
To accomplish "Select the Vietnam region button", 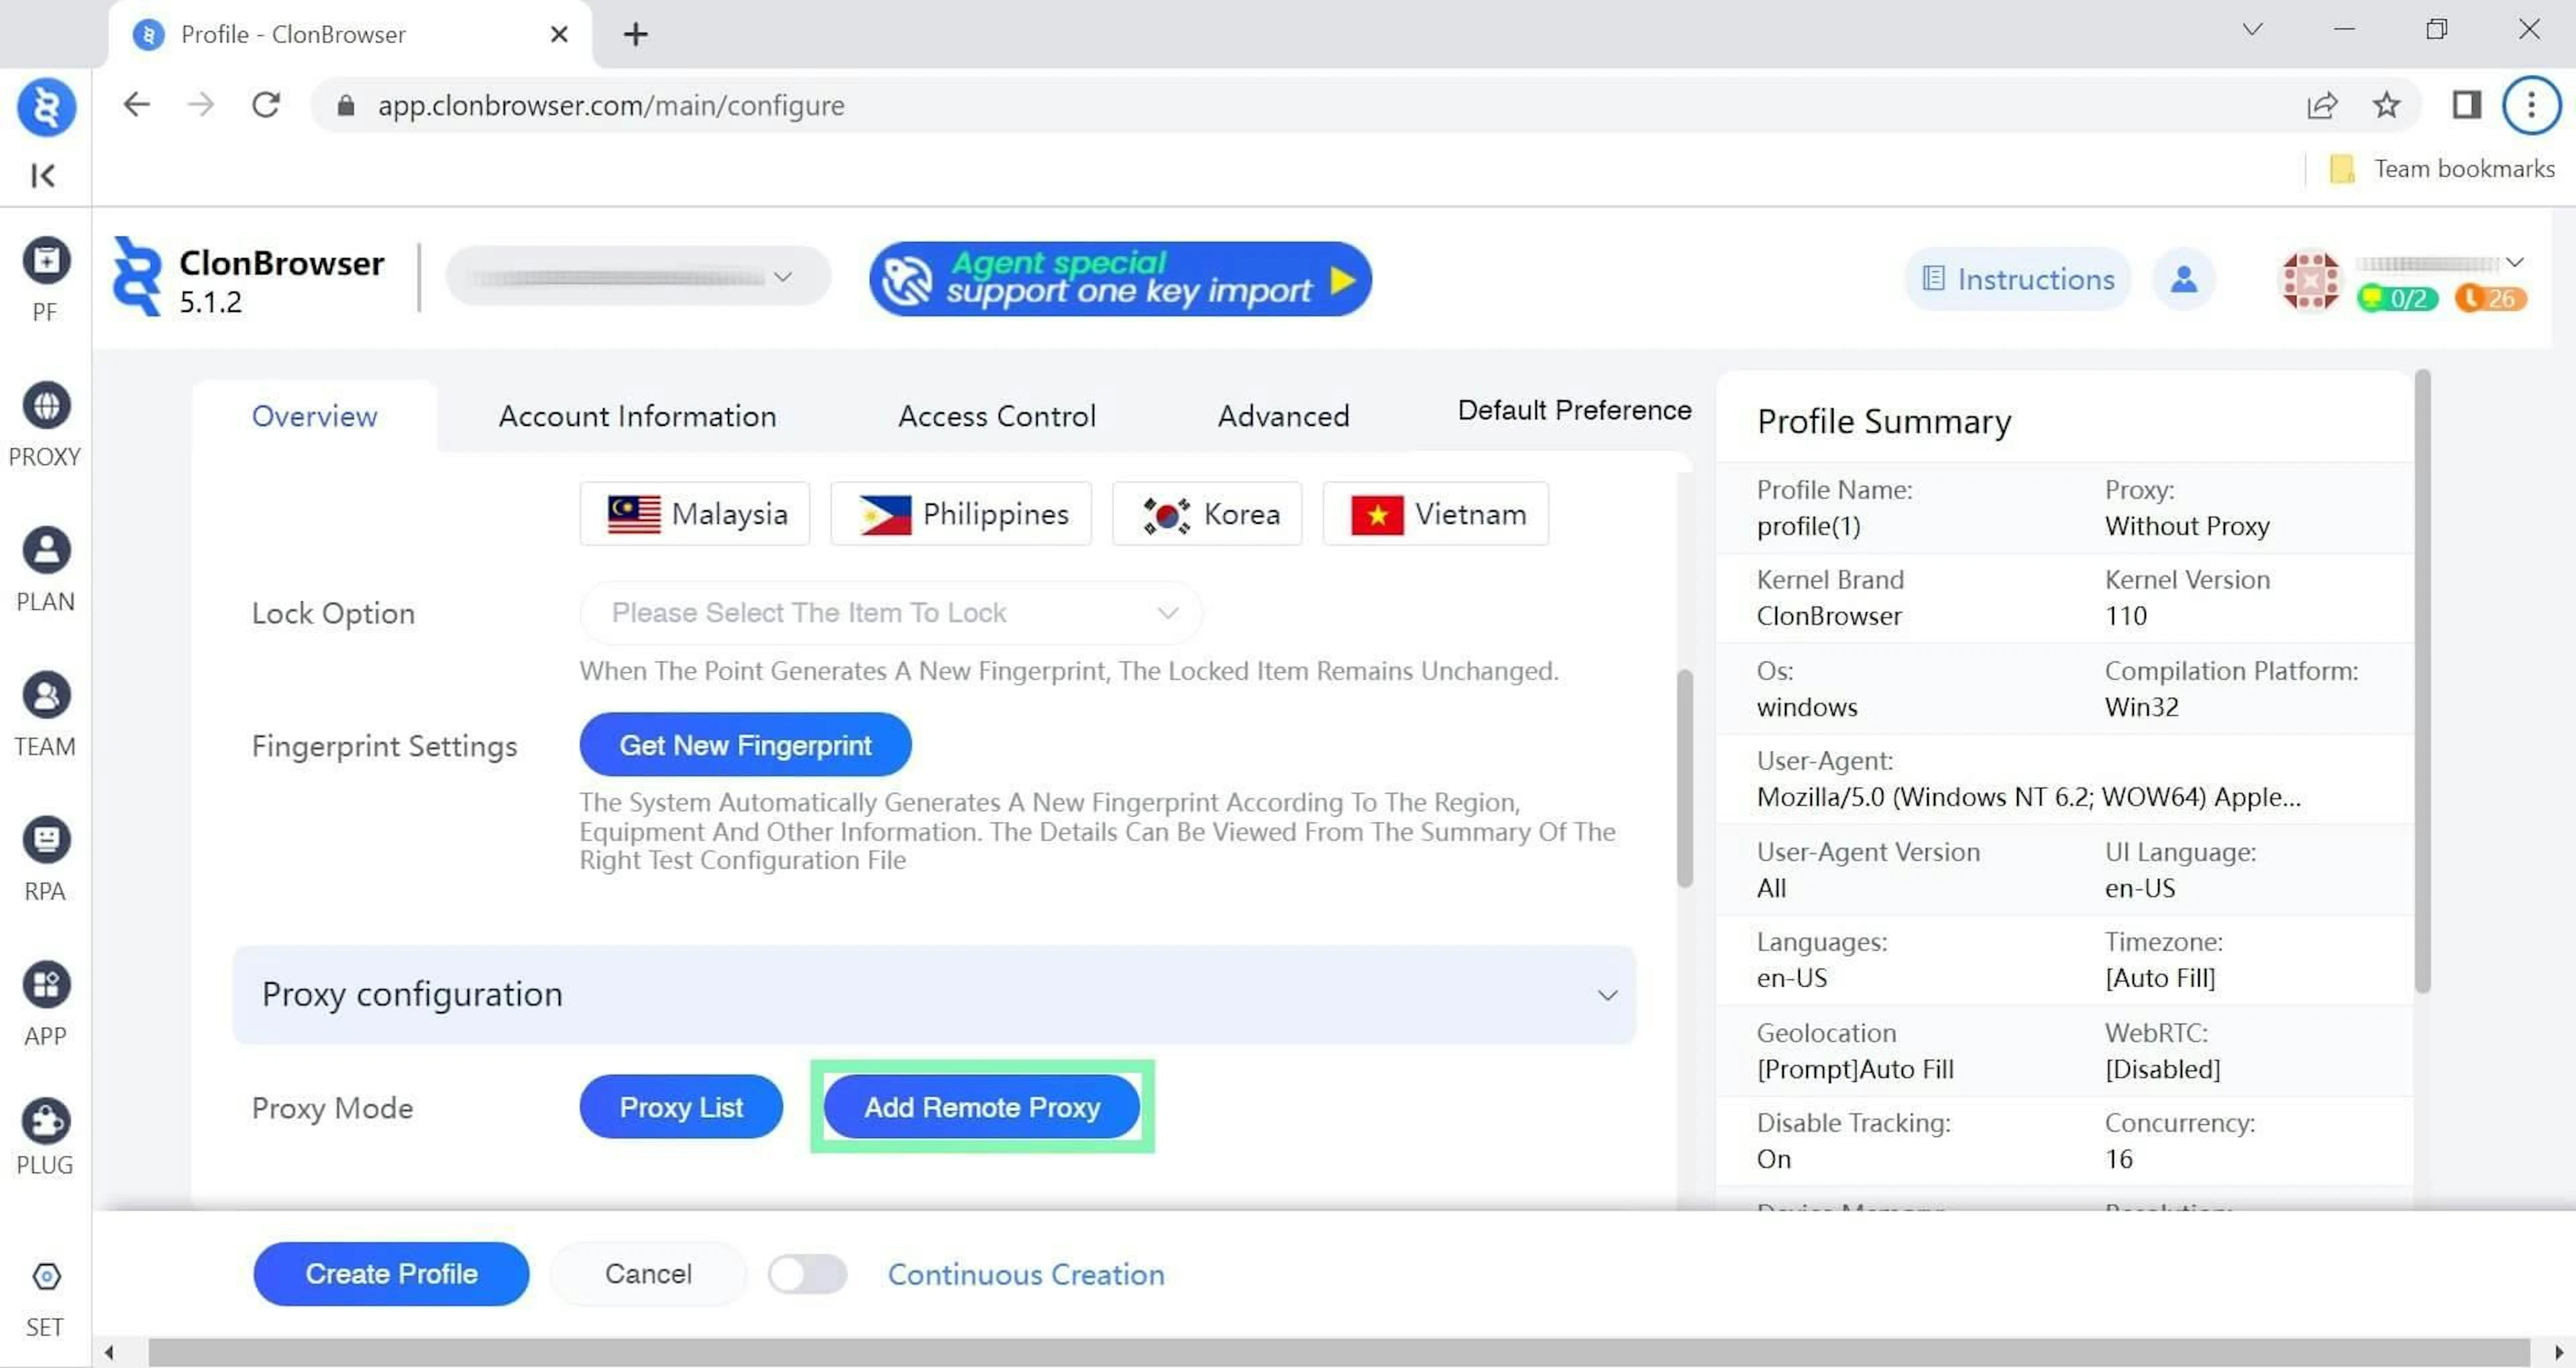I will (1436, 514).
